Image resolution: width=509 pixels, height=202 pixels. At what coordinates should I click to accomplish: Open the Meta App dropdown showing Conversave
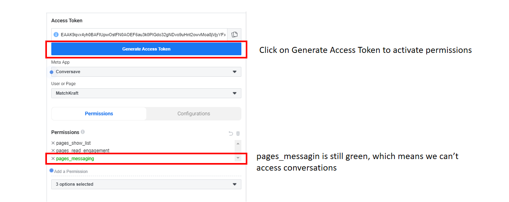(x=146, y=72)
